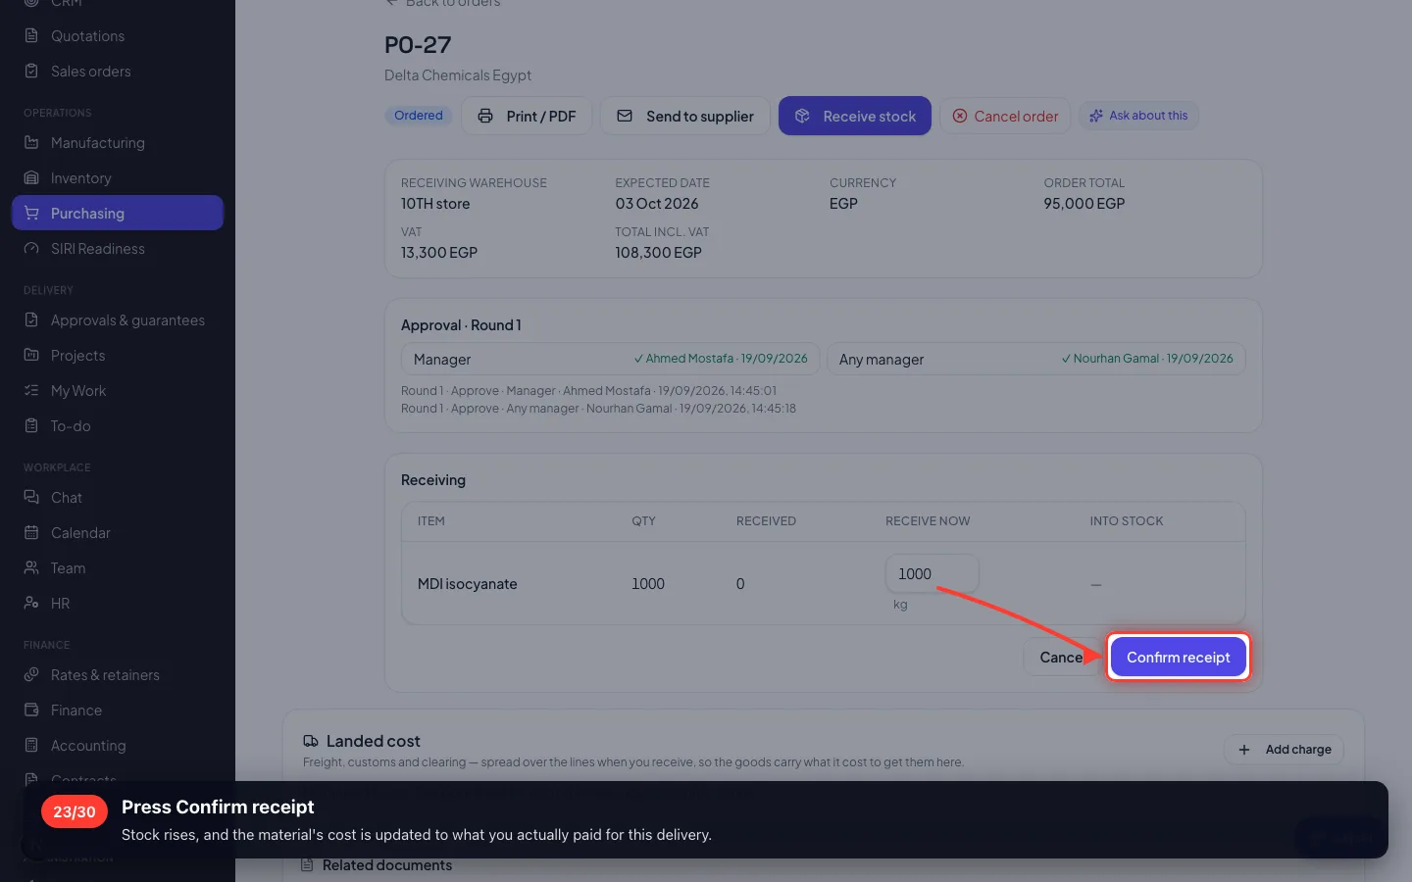Click the Calendar icon in sidebar
This screenshot has width=1412, height=882.
(31, 533)
